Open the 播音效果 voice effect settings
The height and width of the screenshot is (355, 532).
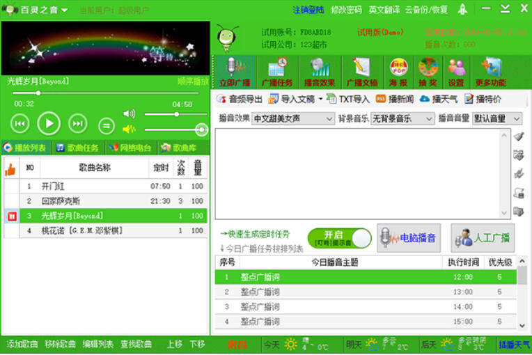(320, 72)
